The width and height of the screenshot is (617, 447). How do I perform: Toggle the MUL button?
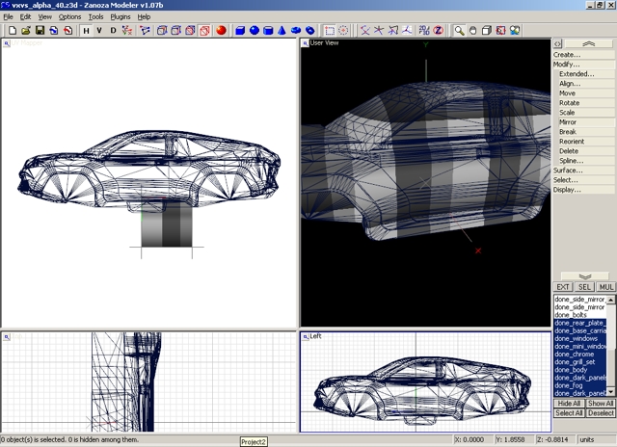coord(606,287)
